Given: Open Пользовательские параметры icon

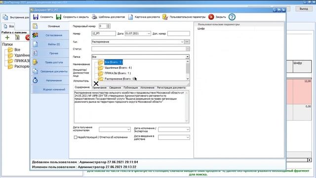Looking at the screenshot, I should [165, 17].
